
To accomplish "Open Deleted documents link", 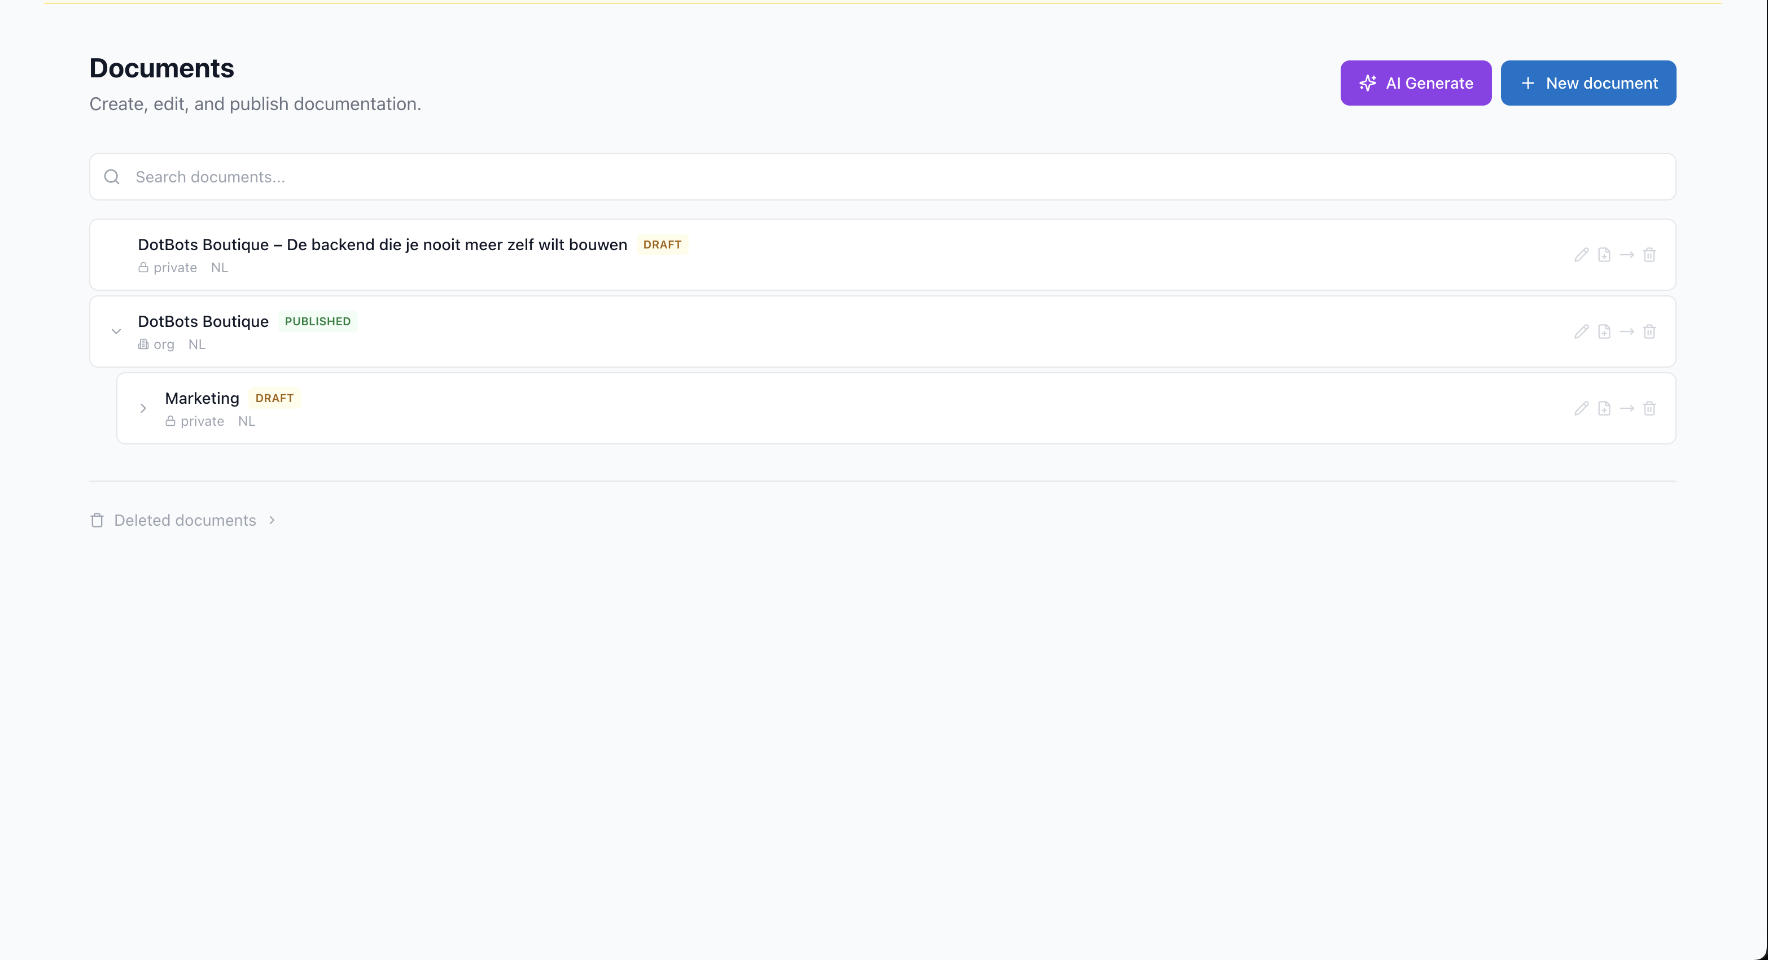I will pos(185,521).
